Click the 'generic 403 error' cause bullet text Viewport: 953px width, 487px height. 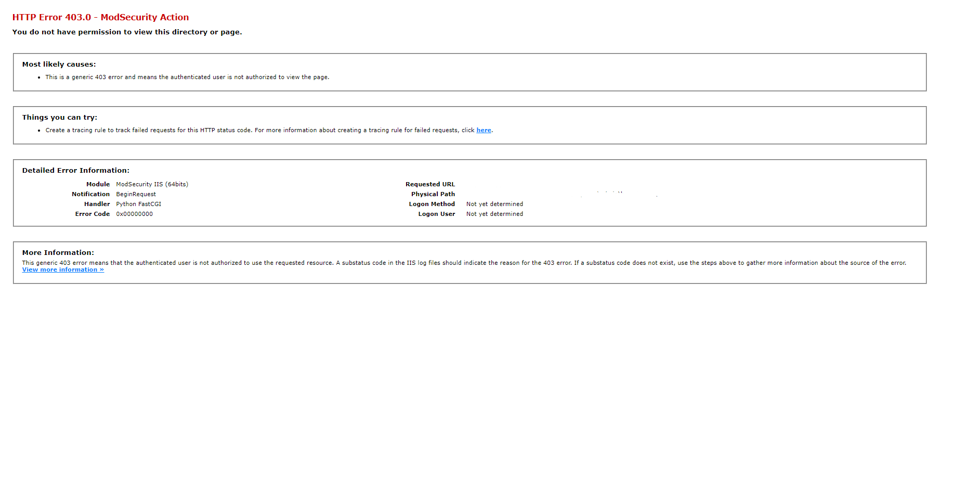pyautogui.click(x=187, y=77)
